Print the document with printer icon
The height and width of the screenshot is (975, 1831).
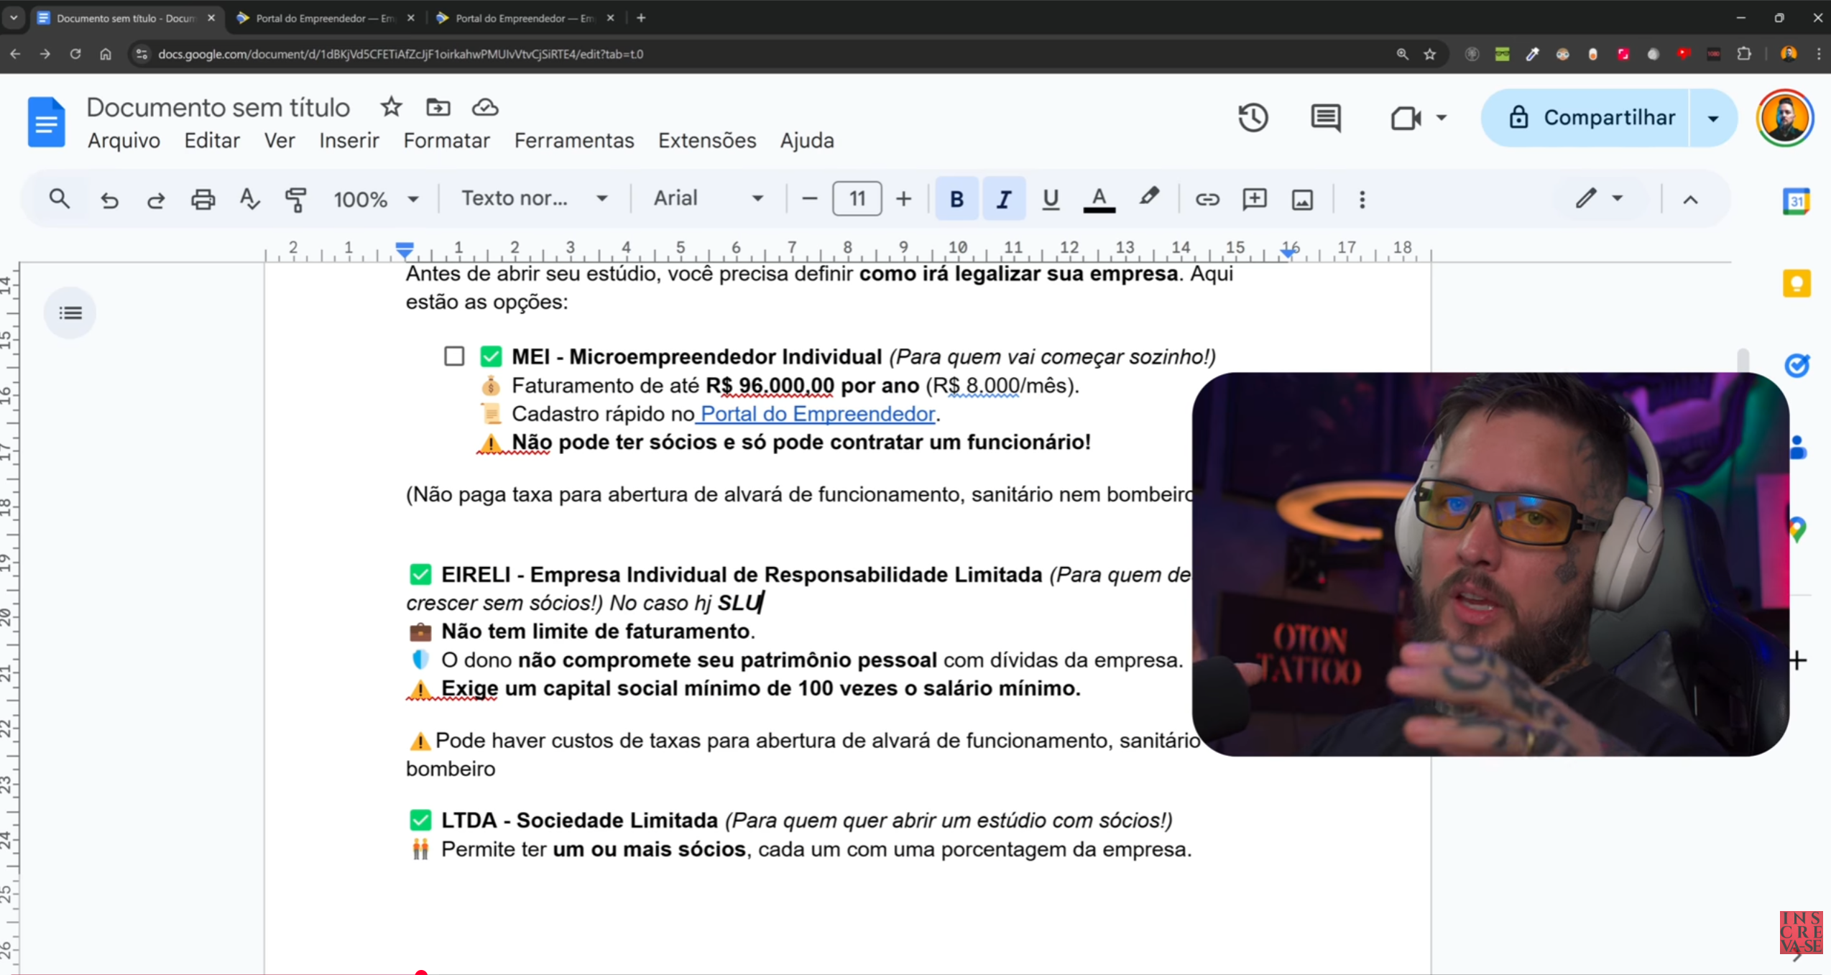tap(203, 199)
